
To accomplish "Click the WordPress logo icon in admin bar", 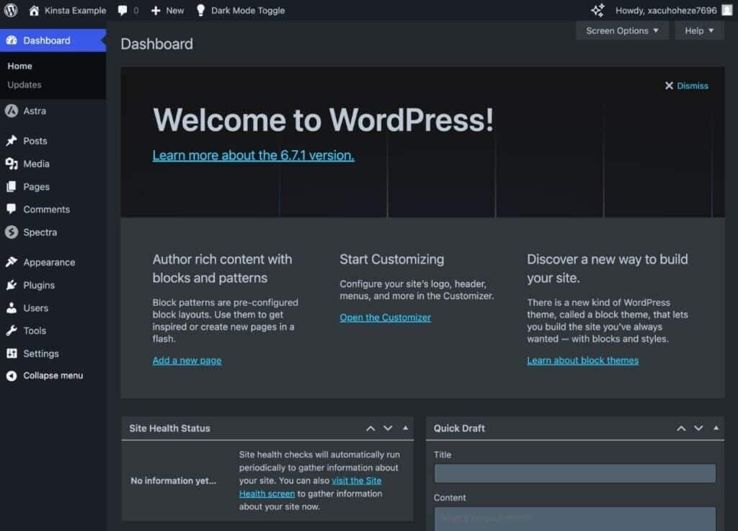I will click(11, 10).
